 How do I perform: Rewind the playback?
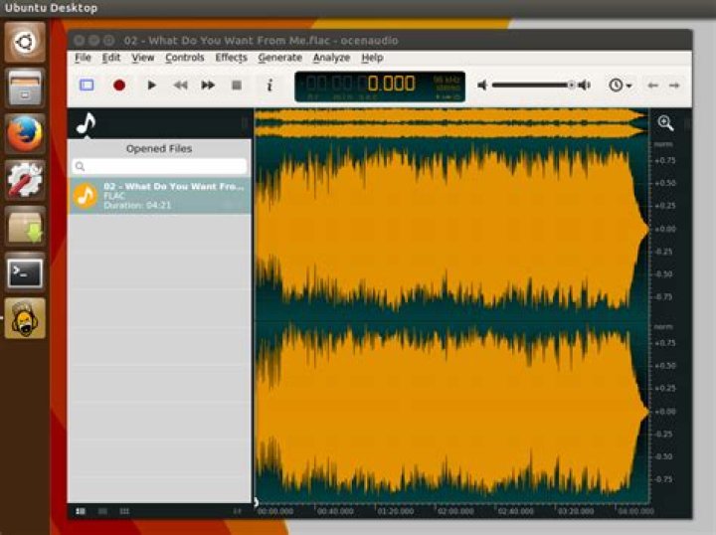(x=181, y=86)
